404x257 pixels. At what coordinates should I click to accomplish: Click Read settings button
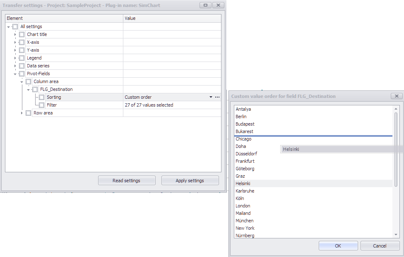pyautogui.click(x=127, y=180)
